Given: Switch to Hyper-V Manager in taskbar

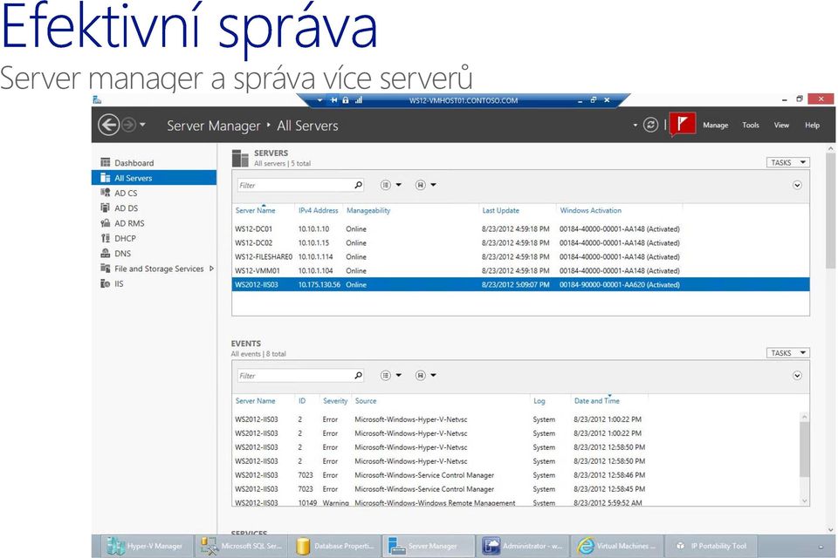Looking at the screenshot, I should point(146,546).
